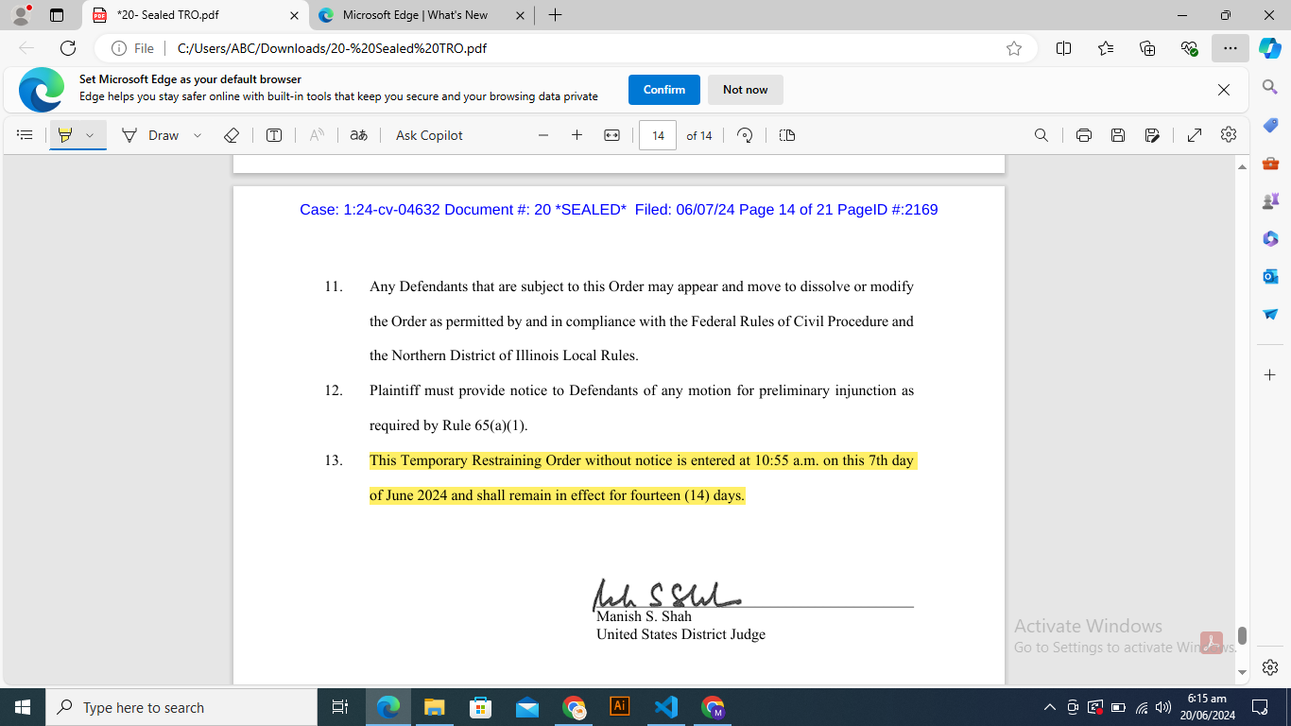Screen dimensions: 1291x726
Task: Open Browser essentials icon
Action: pyautogui.click(x=1189, y=48)
